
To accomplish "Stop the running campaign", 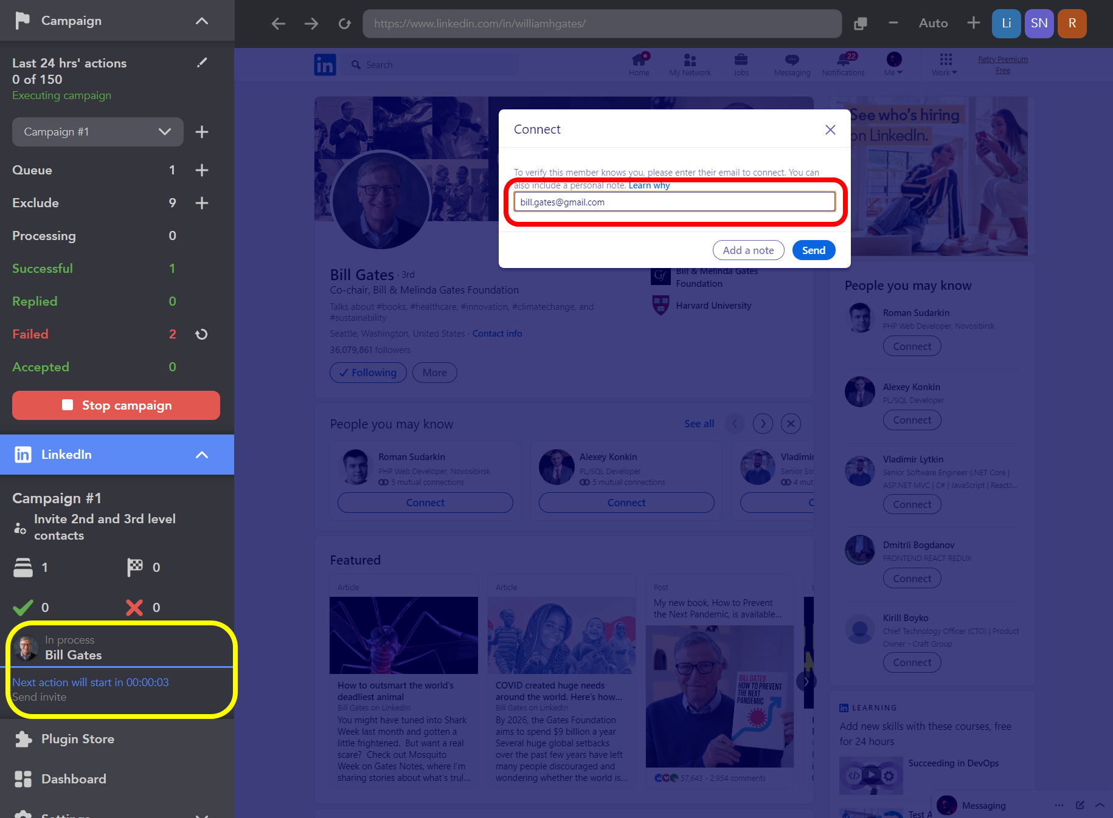I will pyautogui.click(x=116, y=405).
